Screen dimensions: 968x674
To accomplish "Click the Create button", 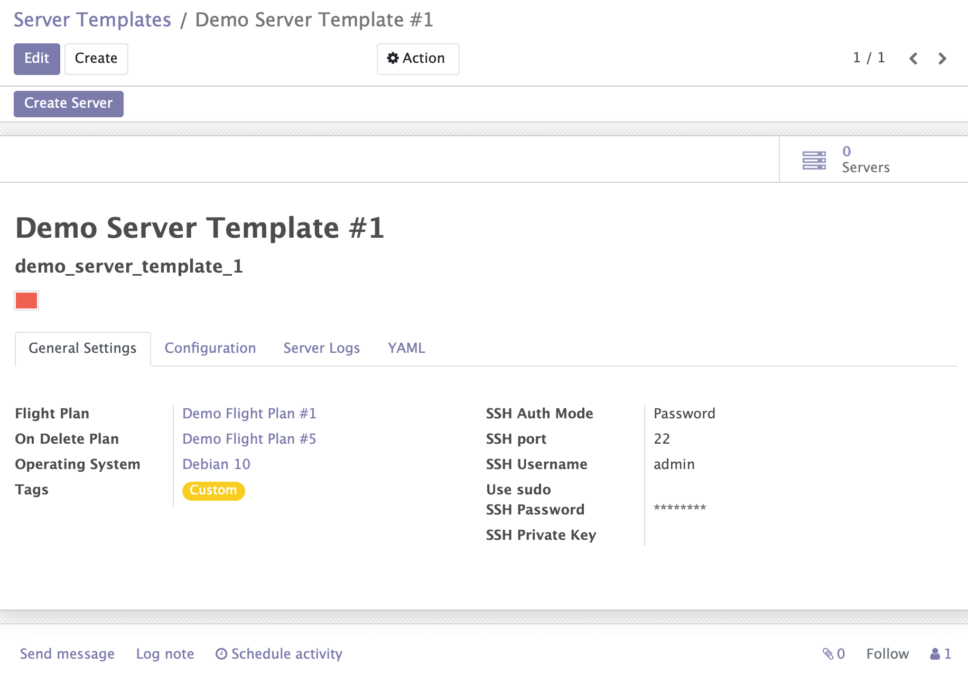I will tap(96, 59).
